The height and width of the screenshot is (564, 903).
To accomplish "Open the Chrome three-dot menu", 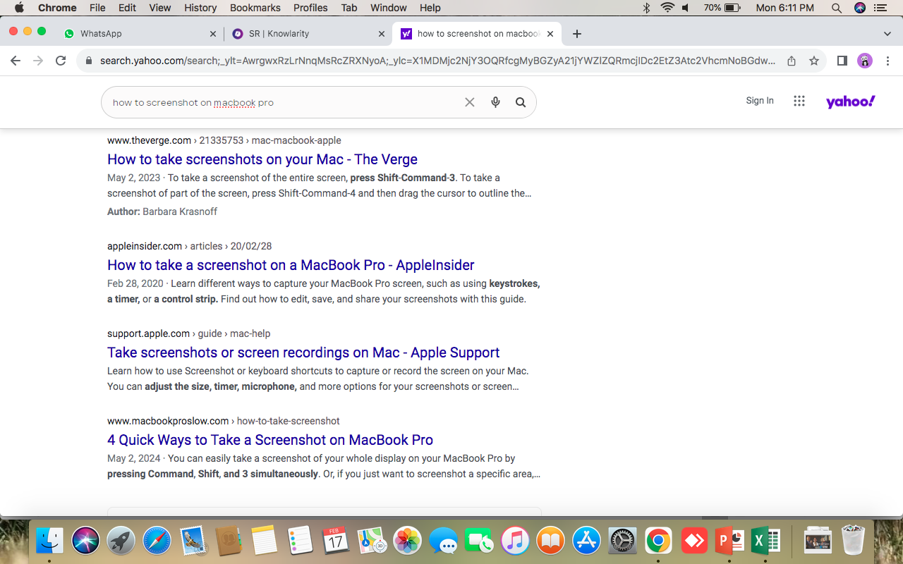I will point(887,61).
